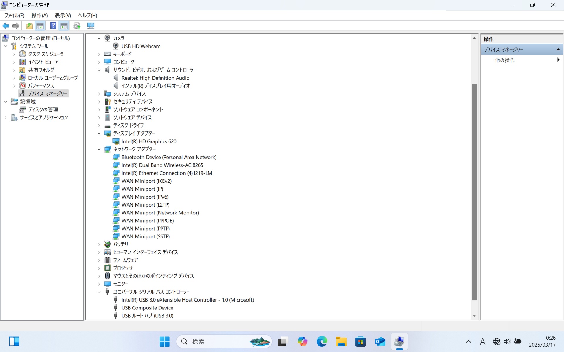Click the printer-style properties toolbar icon
The width and height of the screenshot is (564, 352).
point(77,26)
